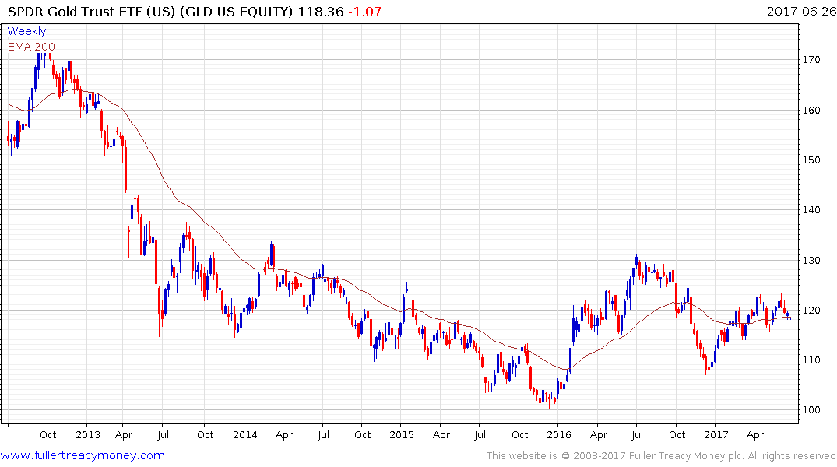
Task: Click the -1.07 price change value
Action: [x=364, y=12]
